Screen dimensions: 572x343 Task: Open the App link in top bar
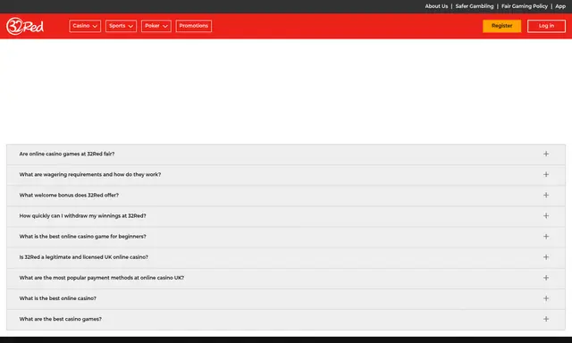(x=560, y=6)
